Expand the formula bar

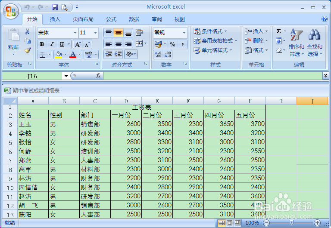pos(325,76)
